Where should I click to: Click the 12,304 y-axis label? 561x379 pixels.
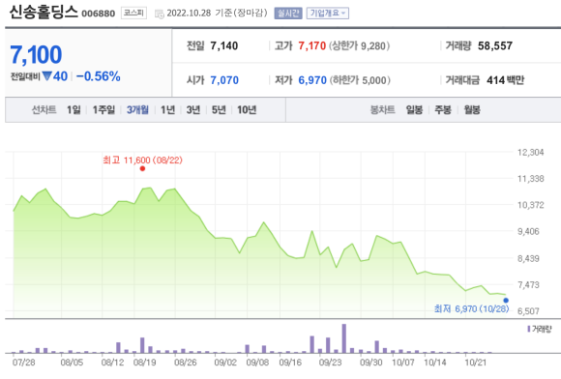point(531,153)
